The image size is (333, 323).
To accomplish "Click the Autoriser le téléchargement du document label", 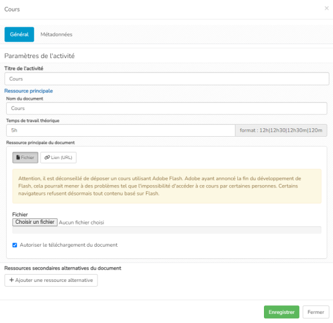I will 68,245.
